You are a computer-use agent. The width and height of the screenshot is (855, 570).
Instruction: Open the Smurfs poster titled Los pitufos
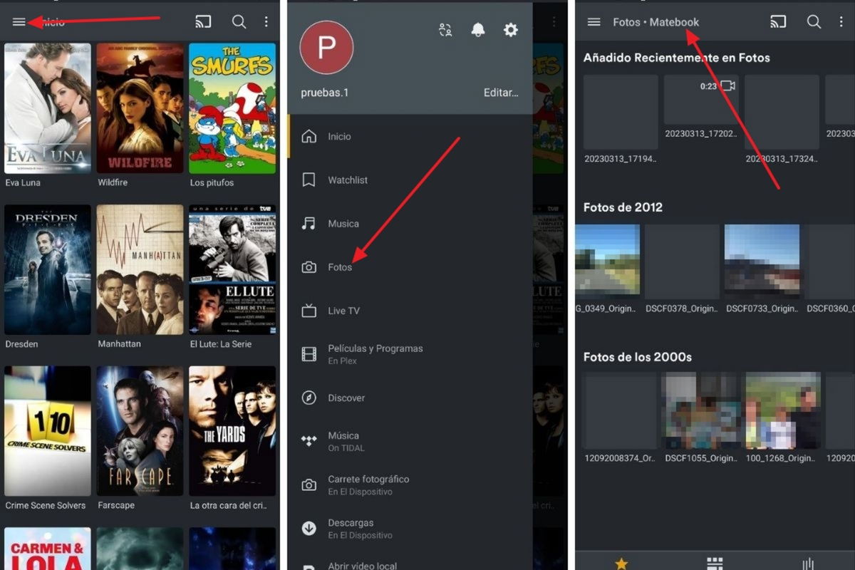pyautogui.click(x=232, y=108)
